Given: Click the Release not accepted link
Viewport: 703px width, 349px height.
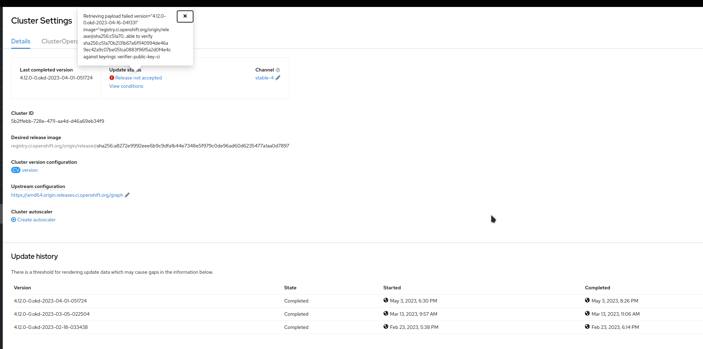Looking at the screenshot, I should [139, 78].
